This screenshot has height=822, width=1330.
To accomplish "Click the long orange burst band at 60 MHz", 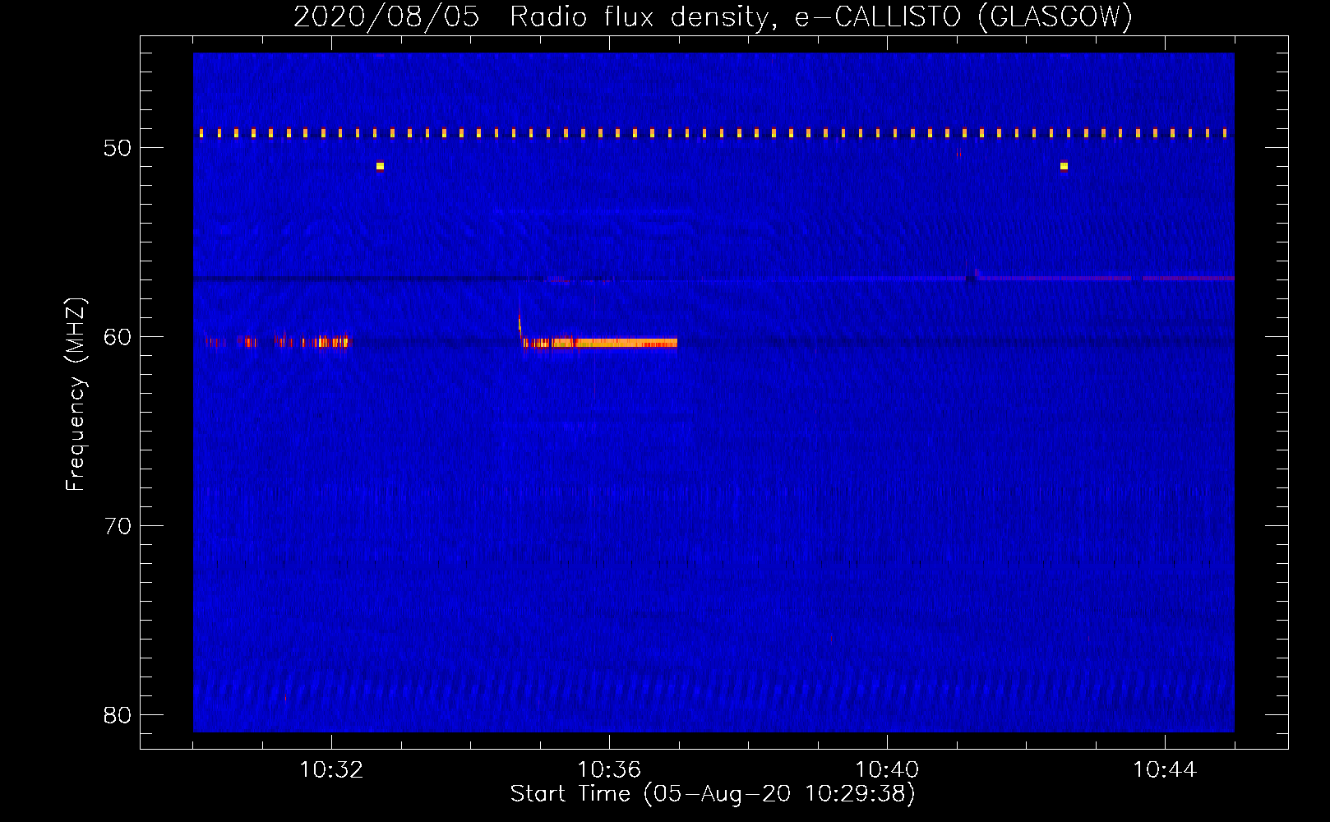I will tap(601, 343).
